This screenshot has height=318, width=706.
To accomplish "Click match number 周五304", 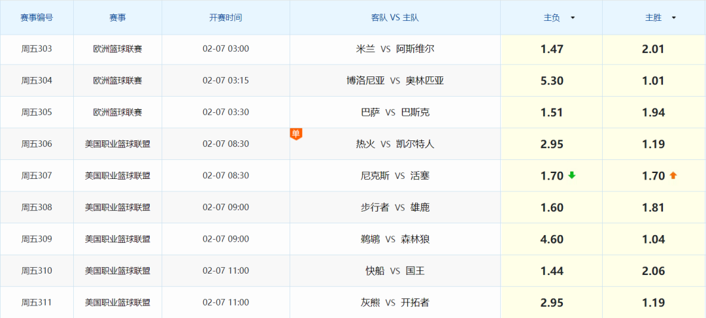I will 37,81.
